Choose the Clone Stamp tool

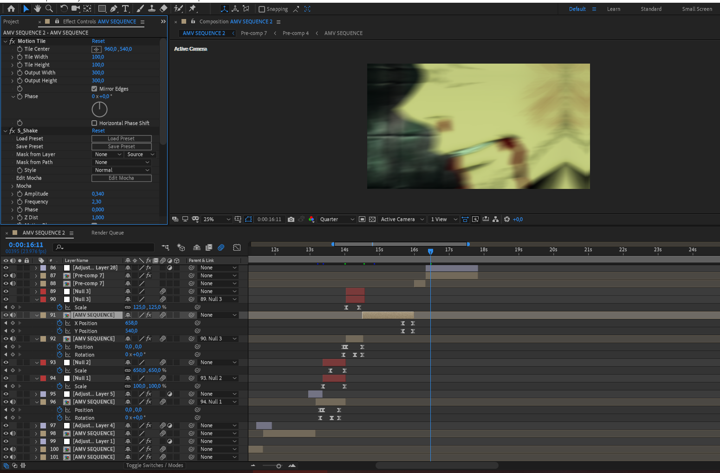click(151, 9)
